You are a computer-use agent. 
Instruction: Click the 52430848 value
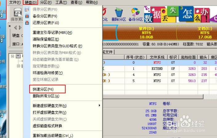click(149, 128)
